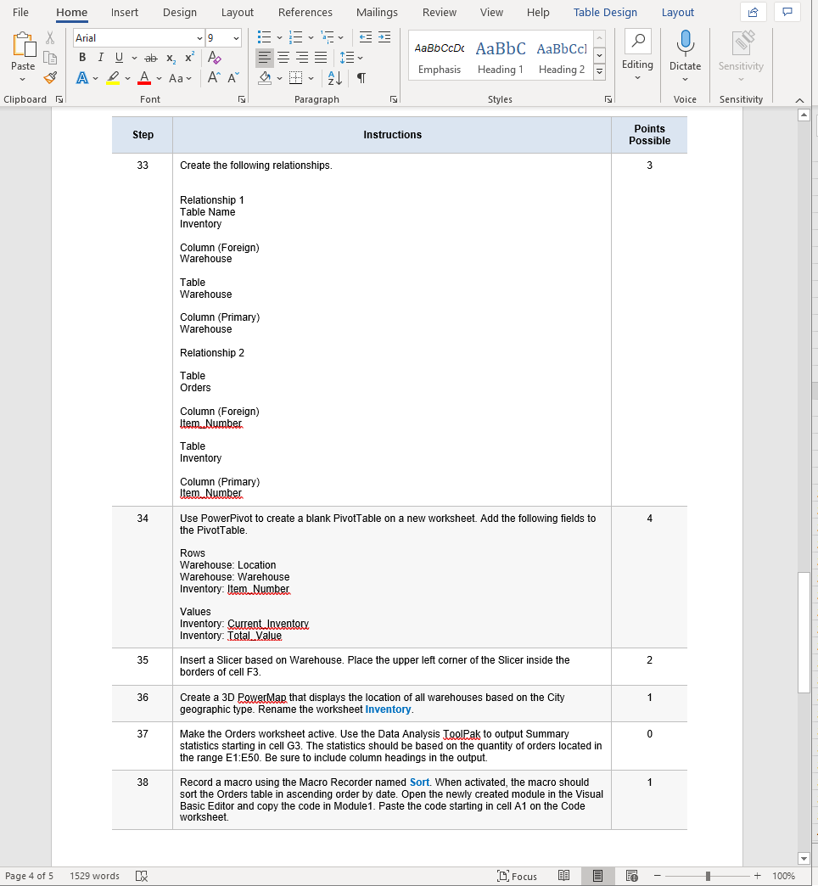Open the font name Arial dropdown
The width and height of the screenshot is (818, 886).
pyautogui.click(x=199, y=38)
